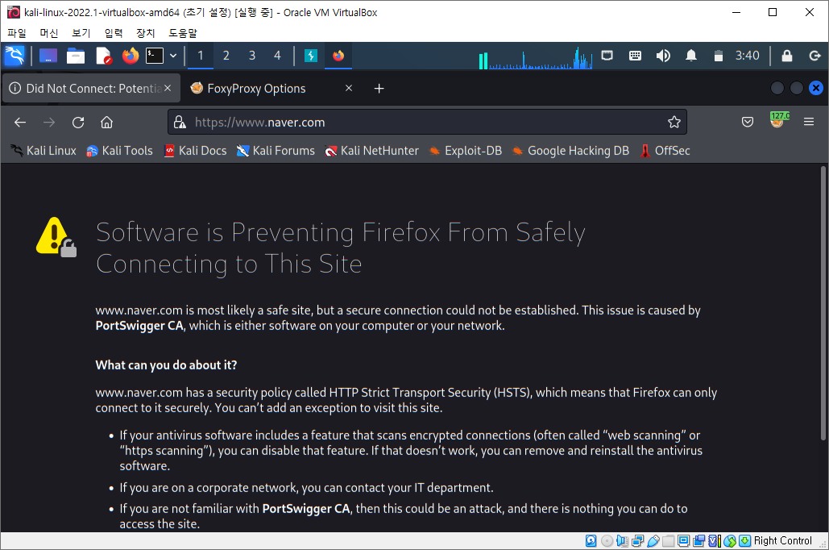Expand the terminal dropdown arrow in panel

coord(173,56)
